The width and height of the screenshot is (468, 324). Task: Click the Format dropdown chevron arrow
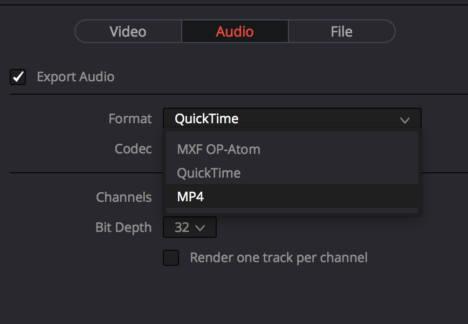tap(405, 120)
